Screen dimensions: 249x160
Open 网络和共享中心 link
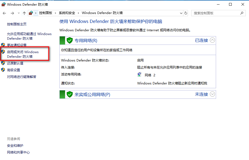point(18,152)
